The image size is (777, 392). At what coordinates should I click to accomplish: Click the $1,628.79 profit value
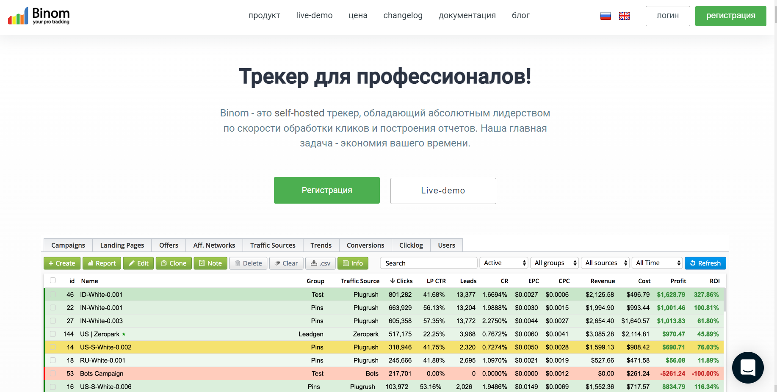point(671,295)
